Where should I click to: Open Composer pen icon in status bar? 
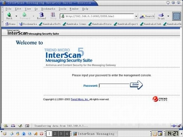click(x=20, y=126)
